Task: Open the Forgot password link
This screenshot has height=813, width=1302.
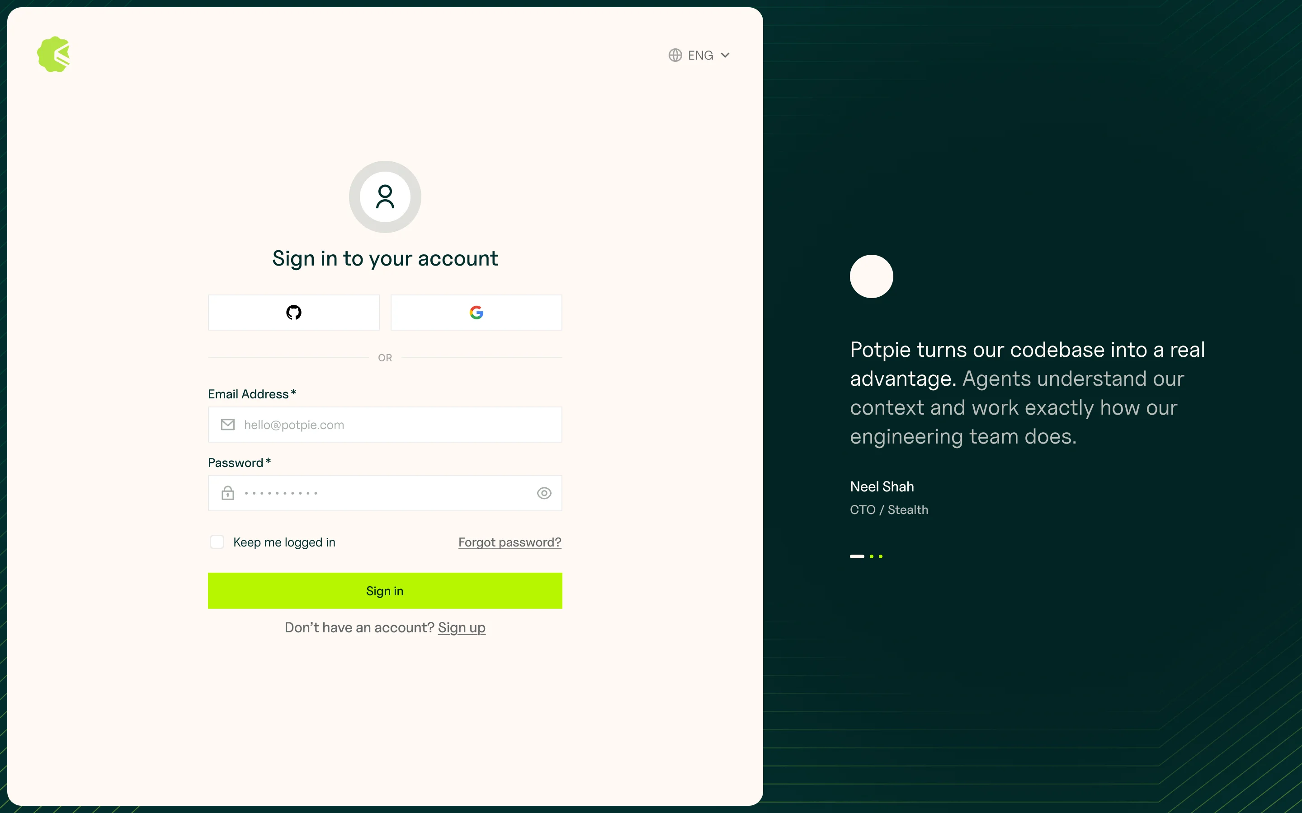Action: [509, 542]
